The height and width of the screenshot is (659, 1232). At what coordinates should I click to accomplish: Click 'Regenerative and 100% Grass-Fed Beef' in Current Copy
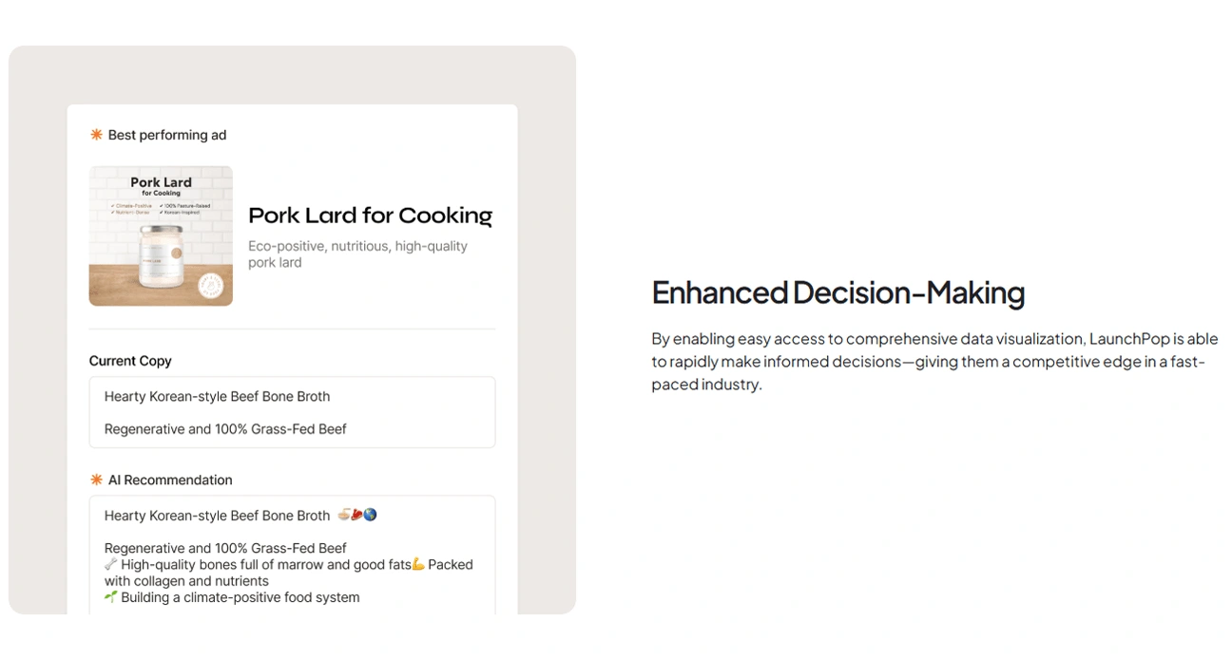click(x=225, y=429)
